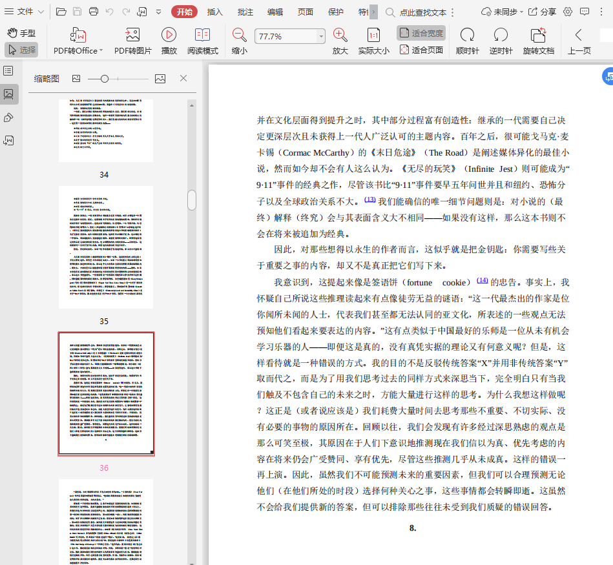Switch to the 保护 tab
The height and width of the screenshot is (565, 613).
[x=335, y=12]
